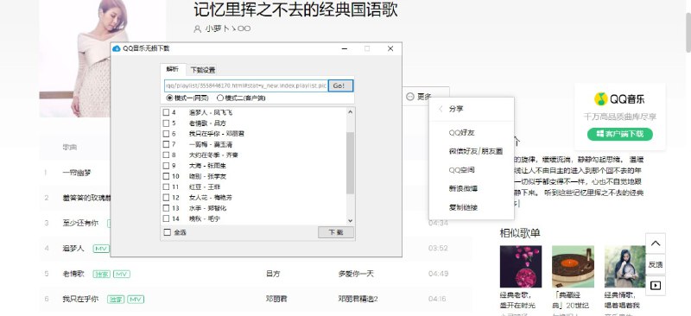
Task: Click the 独家 badge next to 我只在乎你
Action: 116,300
